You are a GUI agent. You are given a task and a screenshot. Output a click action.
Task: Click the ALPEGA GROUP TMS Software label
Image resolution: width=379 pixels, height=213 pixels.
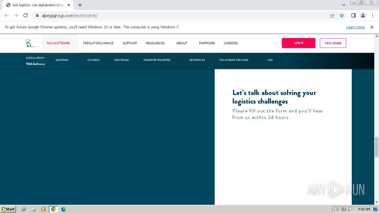coord(35,61)
